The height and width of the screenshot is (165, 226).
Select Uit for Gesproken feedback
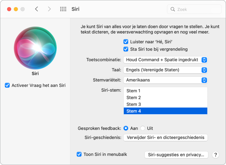tap(143, 128)
